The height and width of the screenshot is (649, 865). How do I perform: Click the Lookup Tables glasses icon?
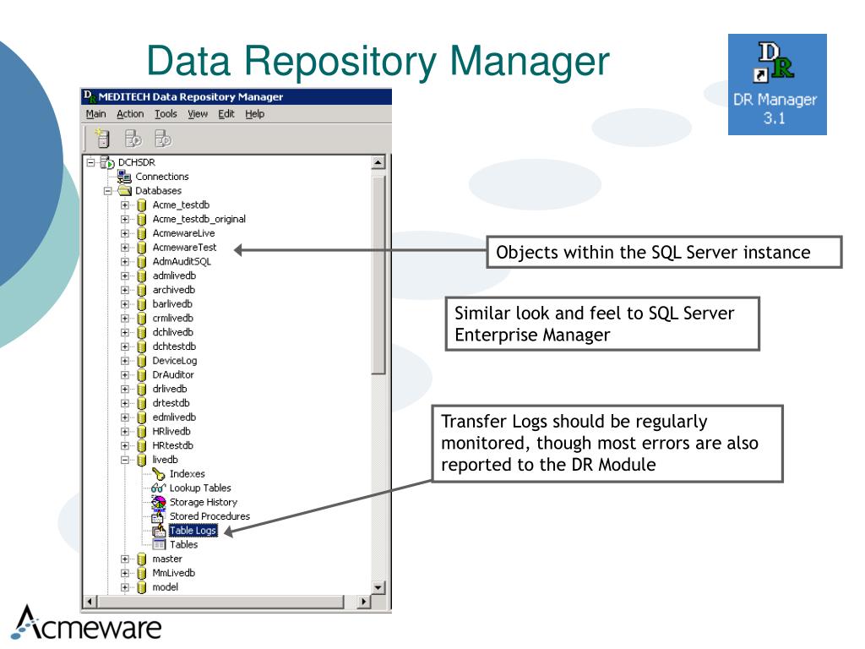click(x=159, y=488)
